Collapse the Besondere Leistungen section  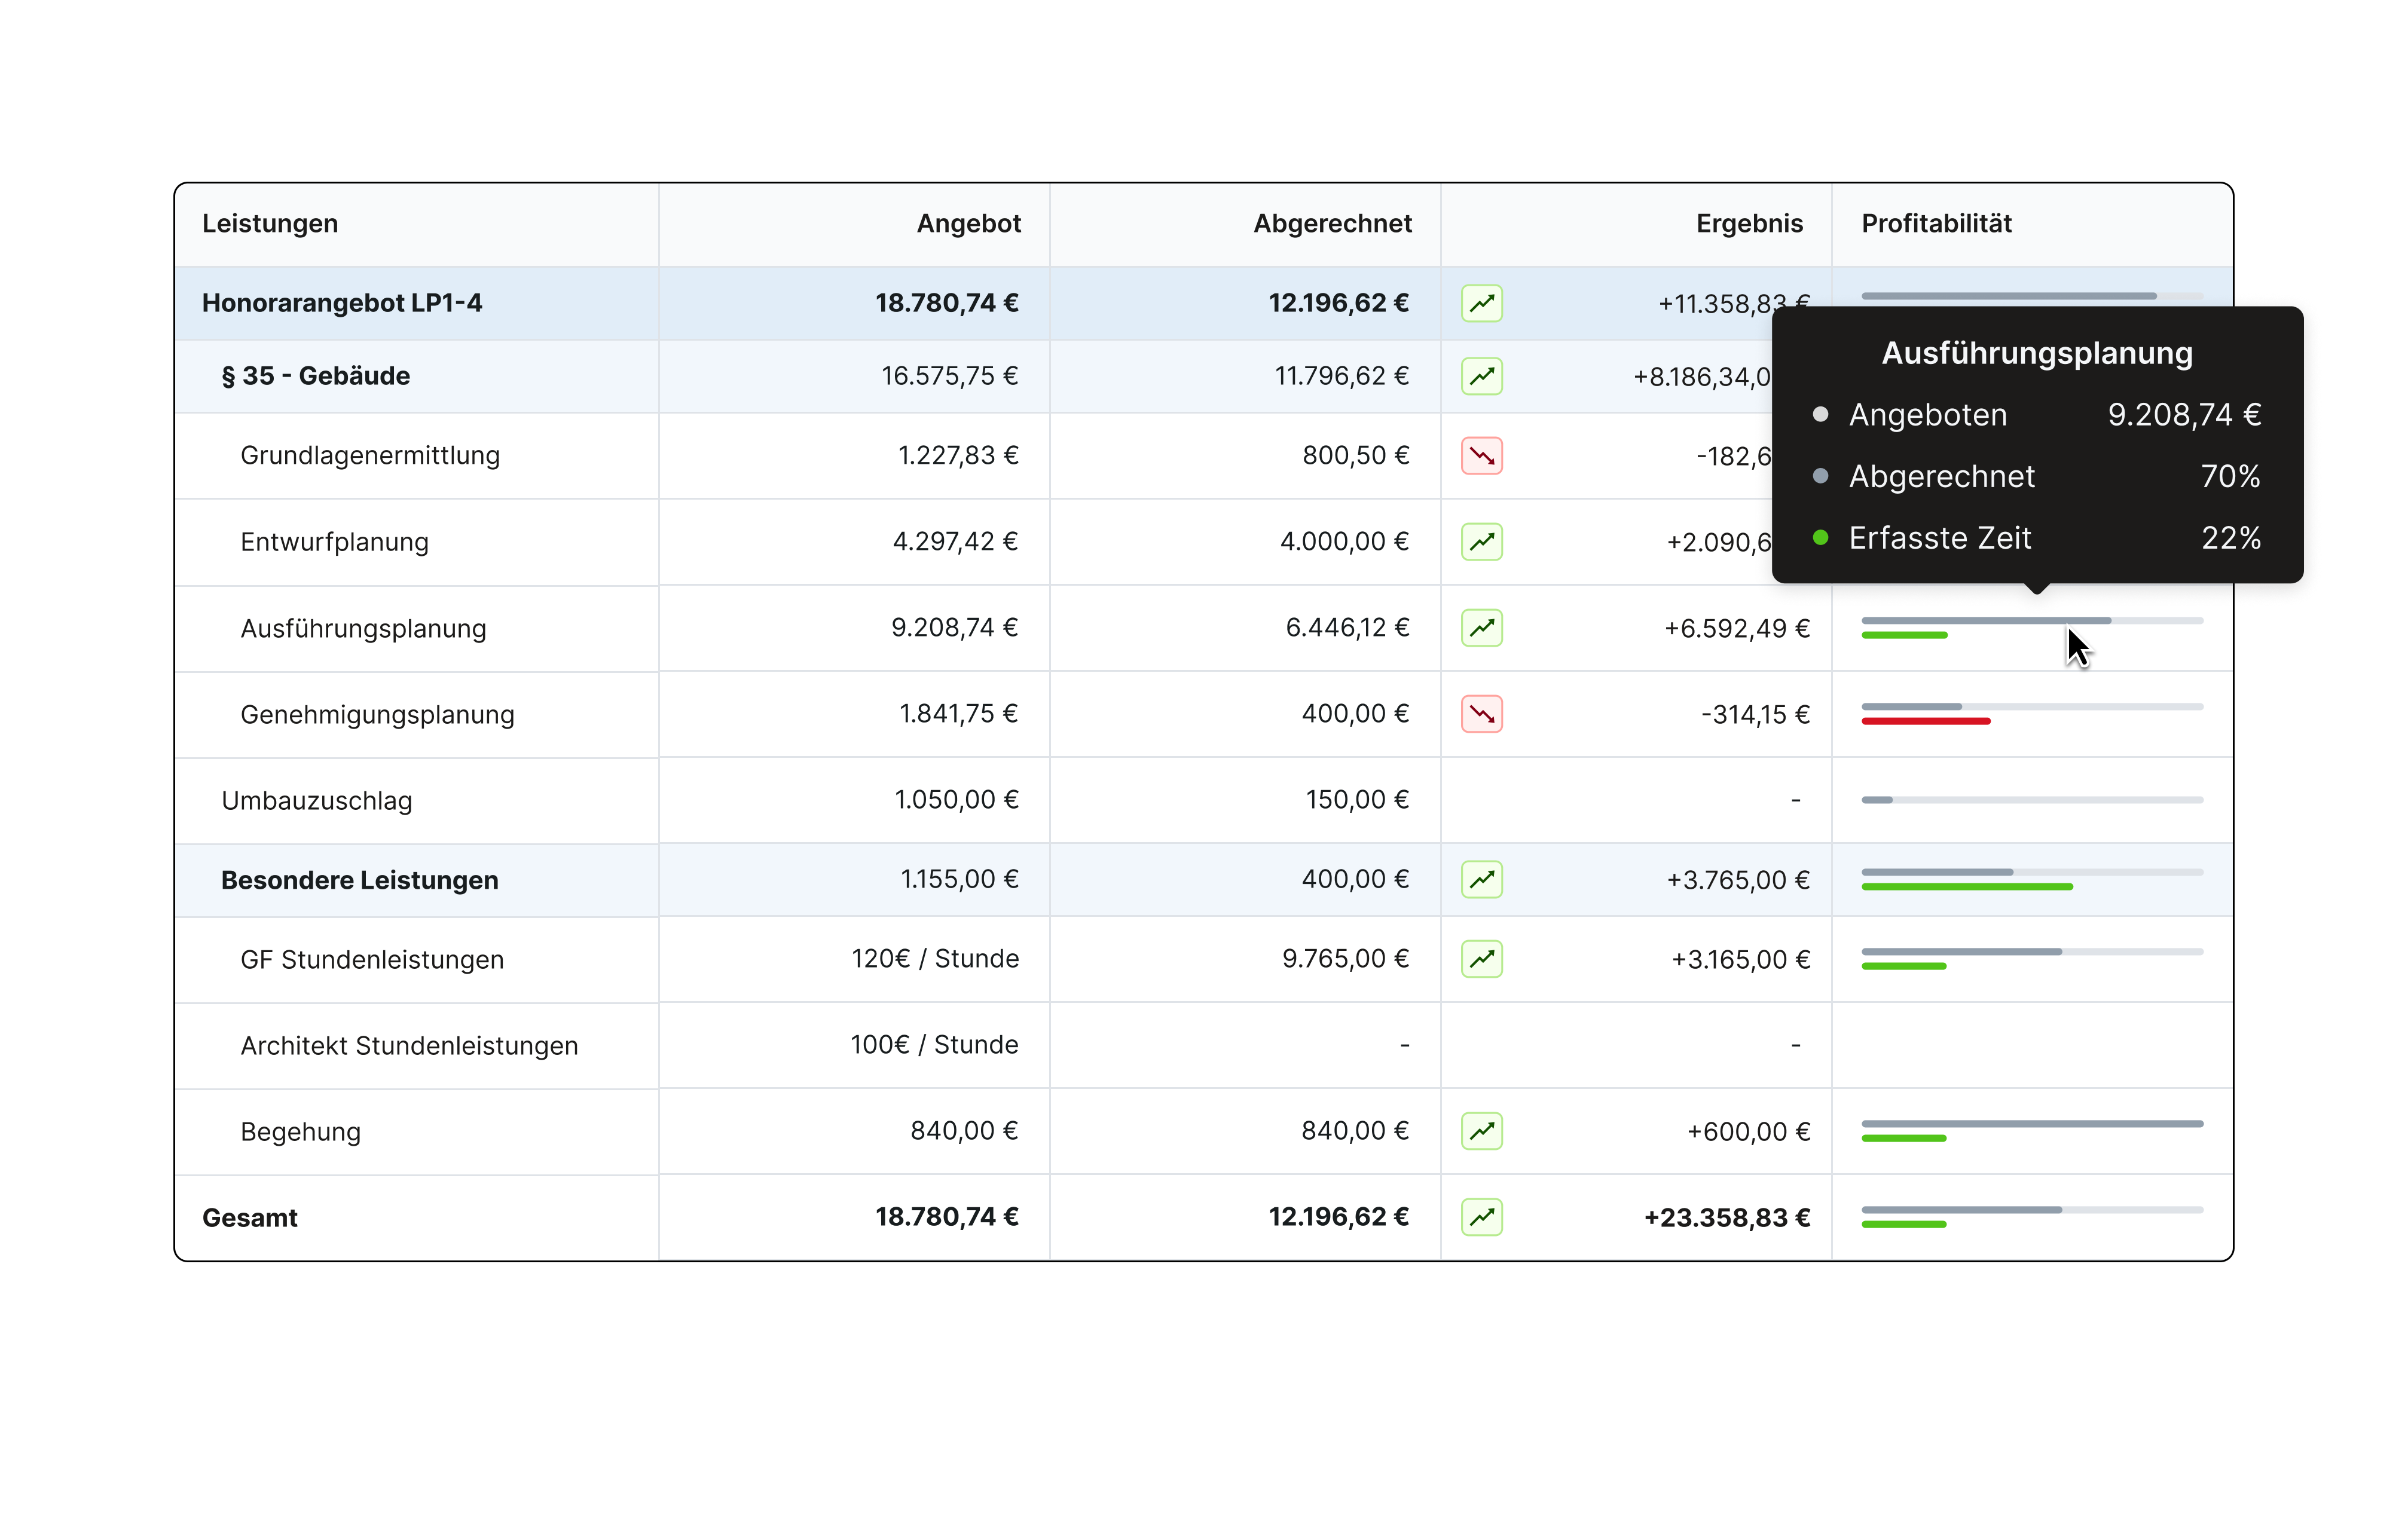[359, 880]
